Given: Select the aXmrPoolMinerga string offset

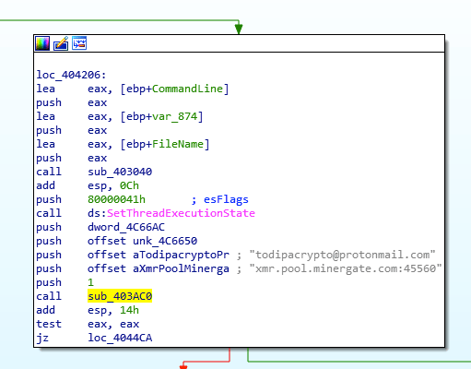Looking at the screenshot, I should point(181,268).
